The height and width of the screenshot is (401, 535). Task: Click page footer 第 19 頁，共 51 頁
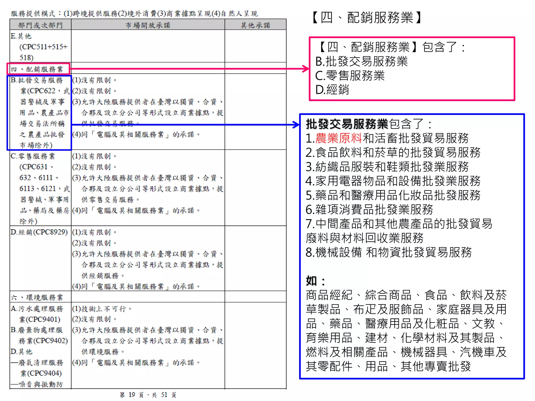pyautogui.click(x=148, y=395)
